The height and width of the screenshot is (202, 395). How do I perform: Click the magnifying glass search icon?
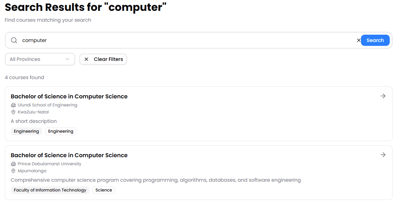(x=14, y=40)
